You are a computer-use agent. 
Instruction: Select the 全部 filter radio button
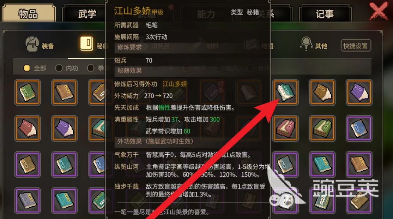click(26, 68)
